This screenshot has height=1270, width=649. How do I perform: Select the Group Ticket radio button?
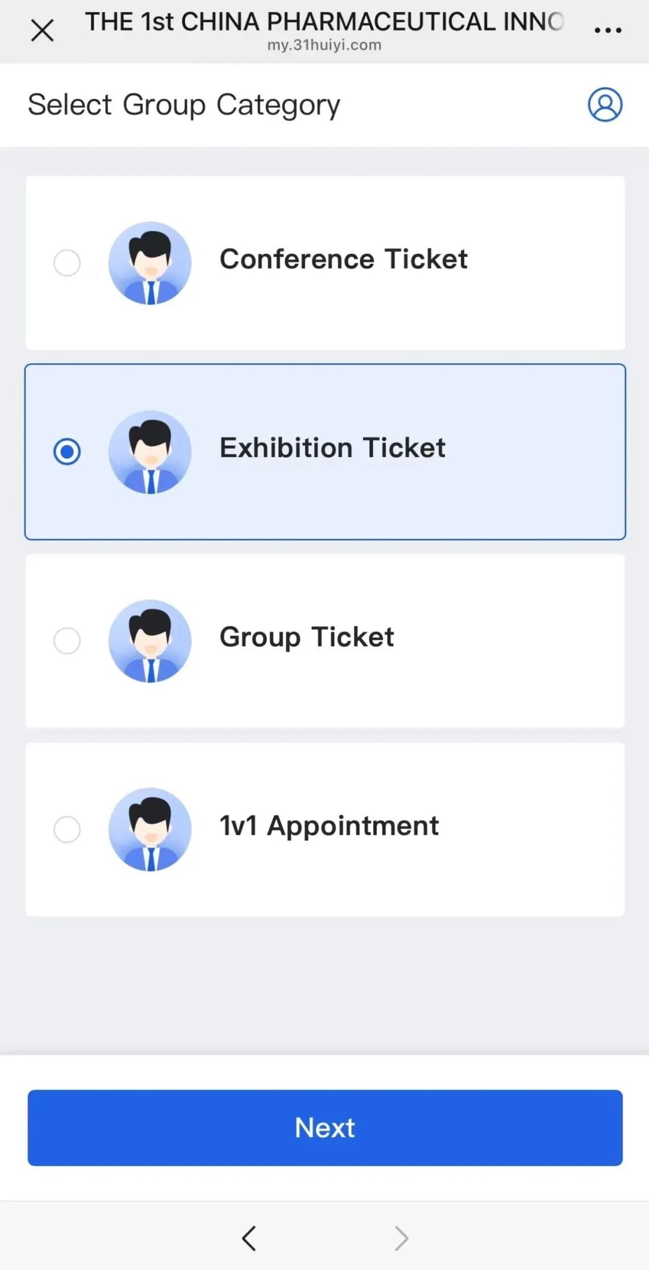pyautogui.click(x=67, y=640)
